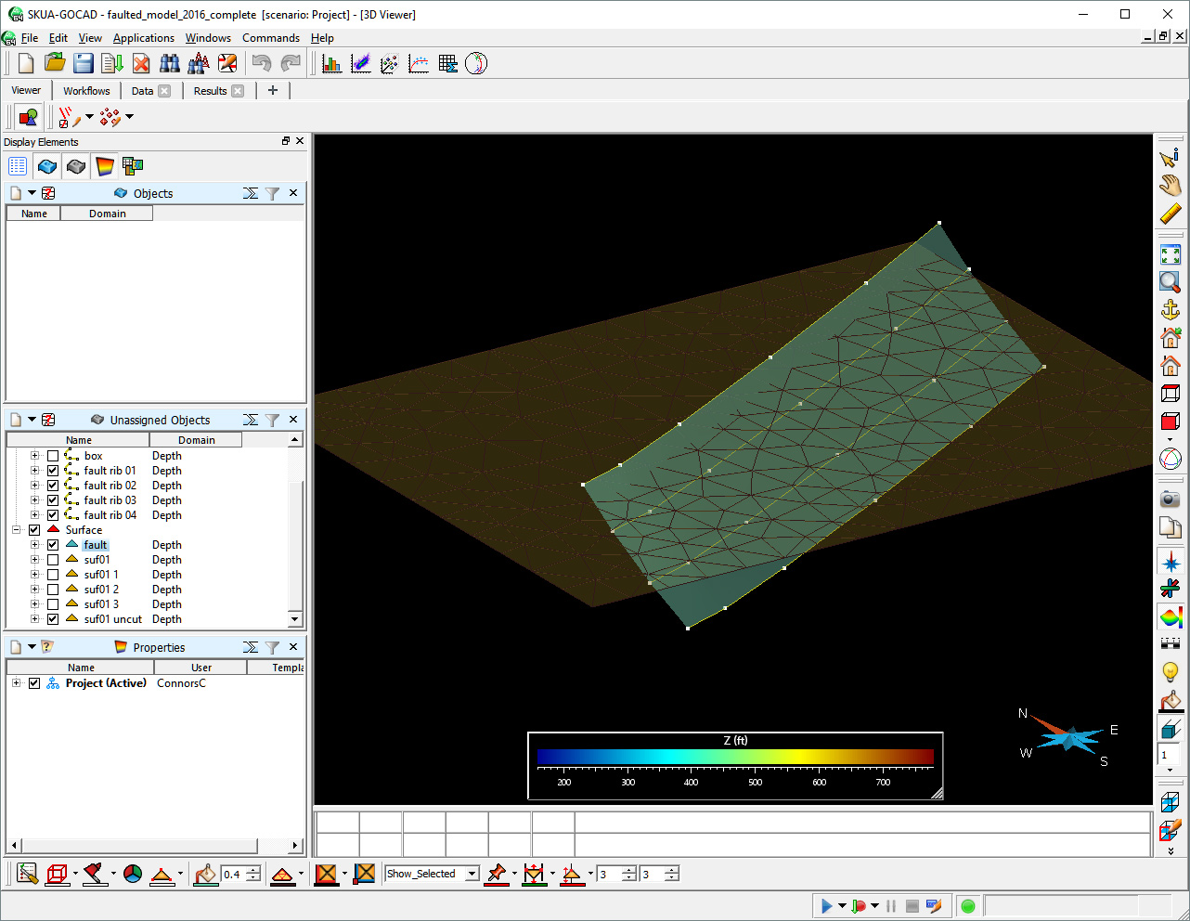Screen dimensions: 1190x921
Task: Activate the magnifier zoom tool
Action: click(x=1171, y=282)
